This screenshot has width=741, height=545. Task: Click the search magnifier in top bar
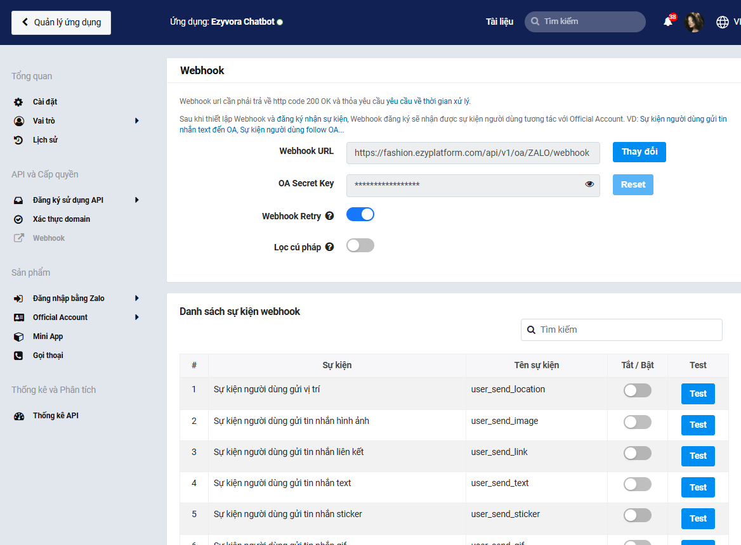point(535,22)
